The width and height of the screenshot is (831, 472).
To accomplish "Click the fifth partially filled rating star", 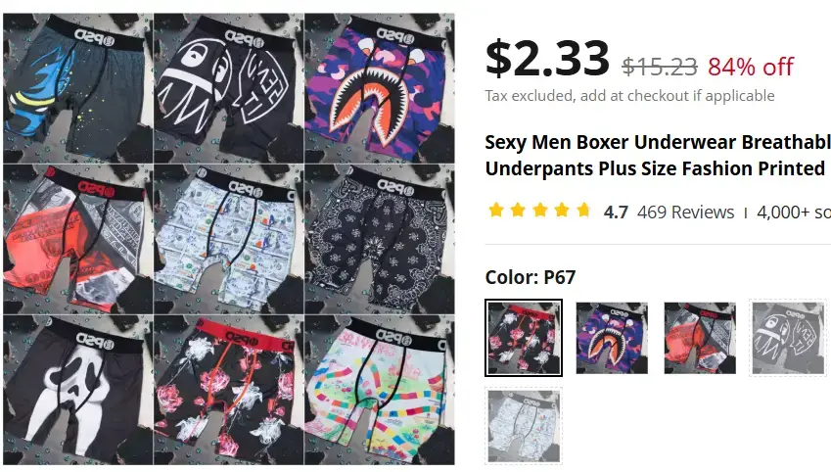I will click(x=583, y=210).
